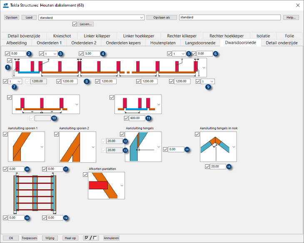Toggle the checkbox next to Lassen button
Viewport: 304px width, 243px height.
coord(75,24)
